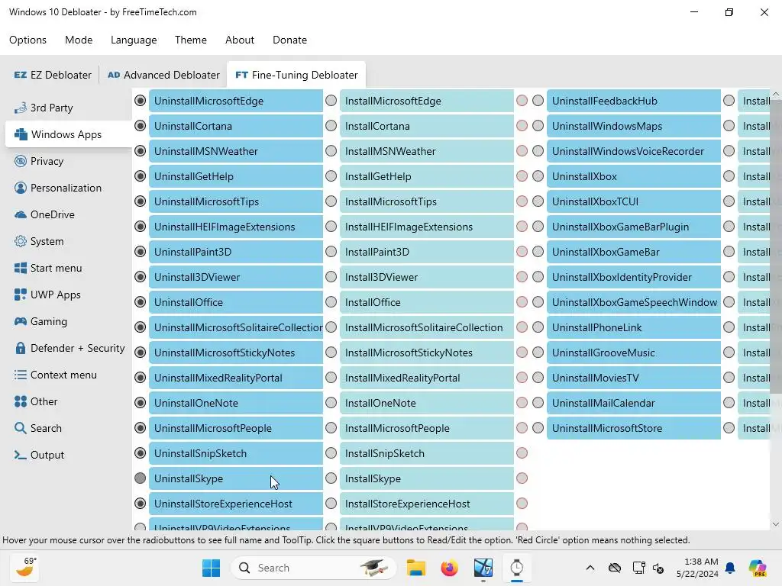Click the Gaming controller icon

[21, 321]
